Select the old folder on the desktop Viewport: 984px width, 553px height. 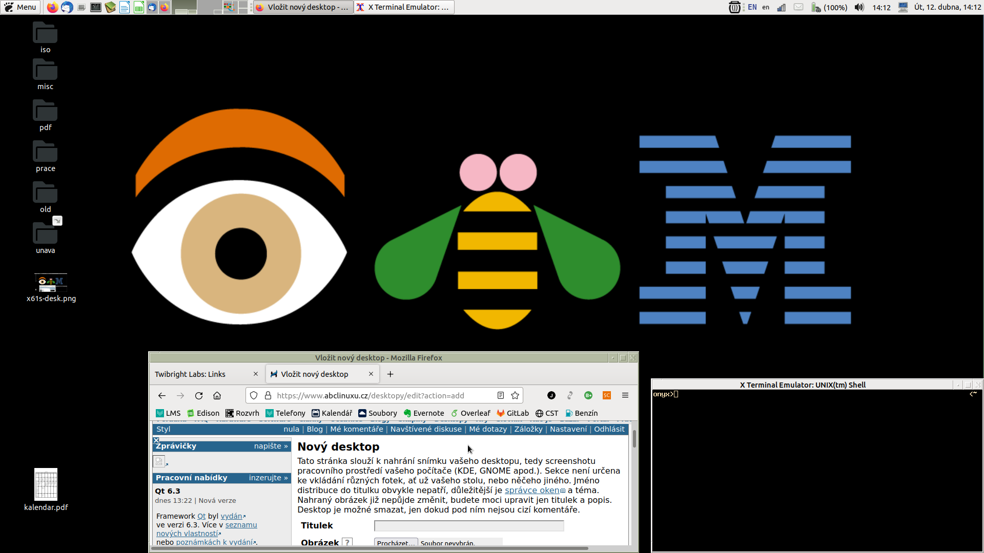[45, 197]
